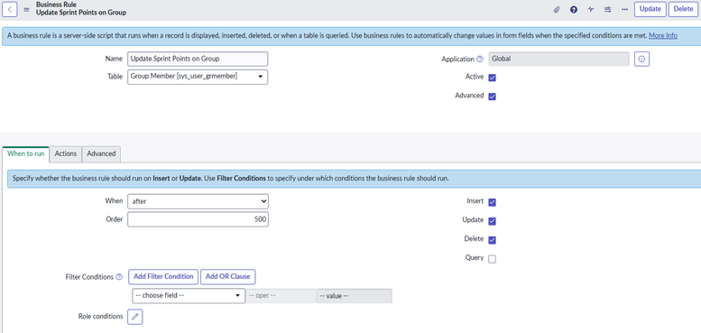Expand the When dropdown set to after
The image size is (701, 333).
coord(198,201)
